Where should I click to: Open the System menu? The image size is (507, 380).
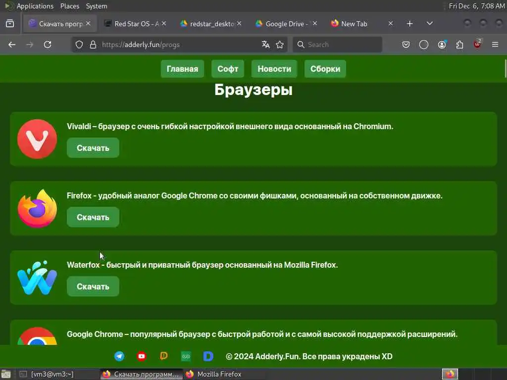(97, 6)
